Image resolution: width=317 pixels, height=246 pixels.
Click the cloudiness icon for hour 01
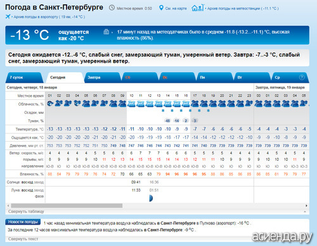point(50,104)
